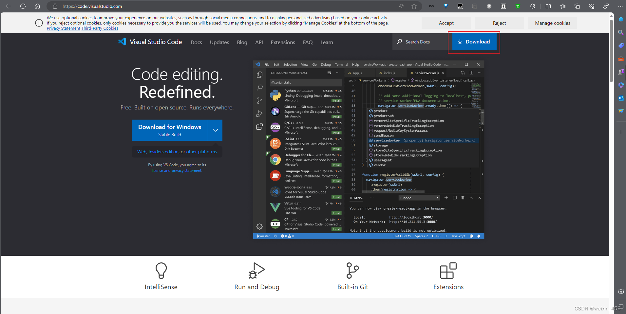Screen dimensions: 626x314
Task: Open Microsoft 365 icon in the Edge sidebar
Action: [x=621, y=85]
